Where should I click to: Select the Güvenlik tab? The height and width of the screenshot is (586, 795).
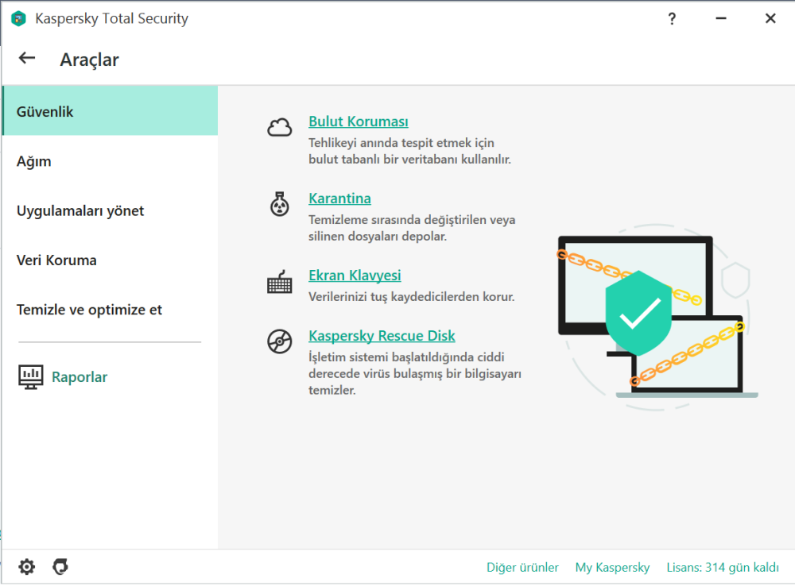pos(110,111)
